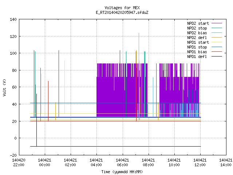Screen dimensions: 233x175
Task: Click the yellow line sample for NPD1 start
Action: point(217,42)
